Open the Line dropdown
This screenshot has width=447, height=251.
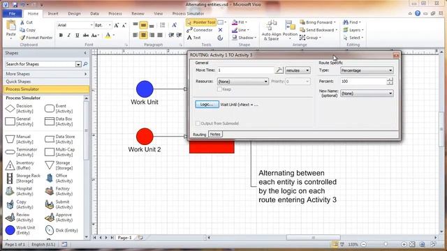pos(240,30)
